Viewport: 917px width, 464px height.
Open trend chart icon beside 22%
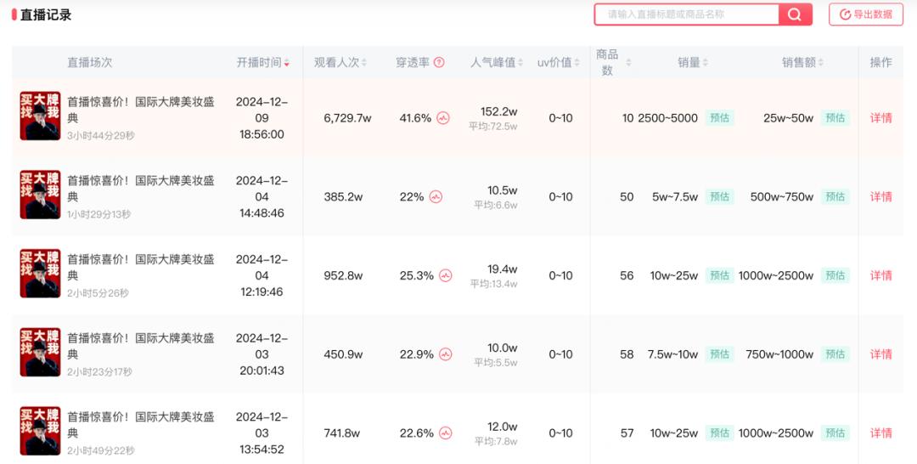coord(436,197)
